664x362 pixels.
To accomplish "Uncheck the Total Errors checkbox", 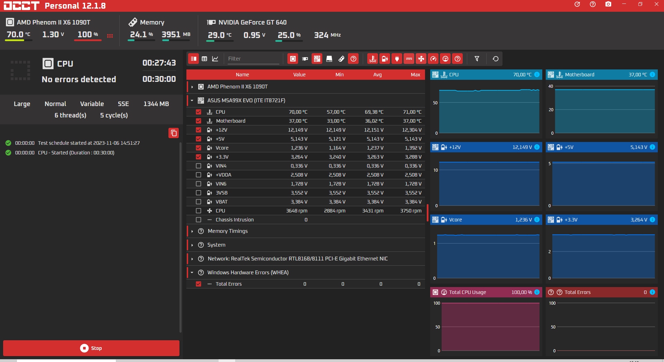I will tap(199, 284).
